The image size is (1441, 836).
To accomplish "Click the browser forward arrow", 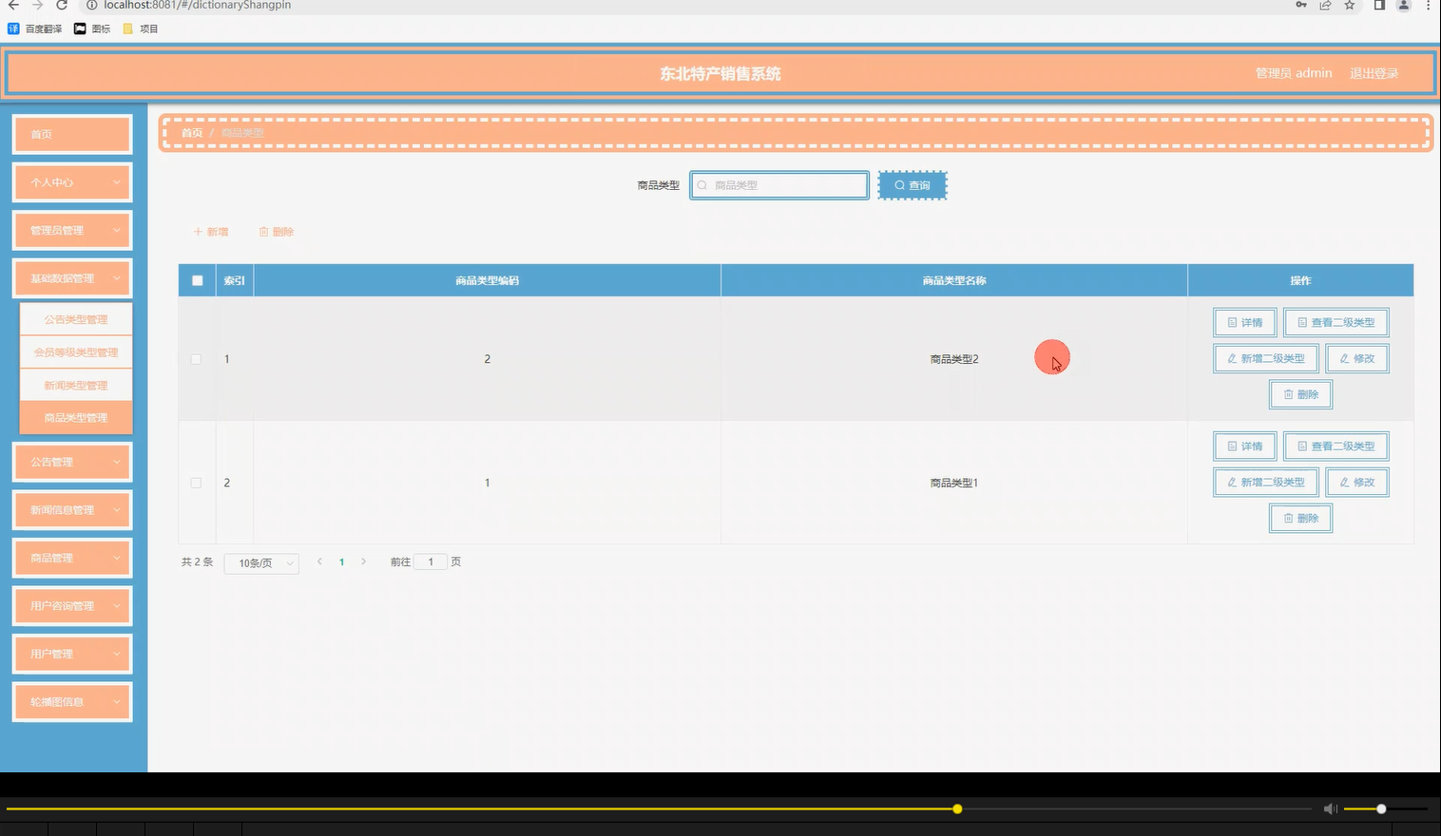I will point(38,6).
